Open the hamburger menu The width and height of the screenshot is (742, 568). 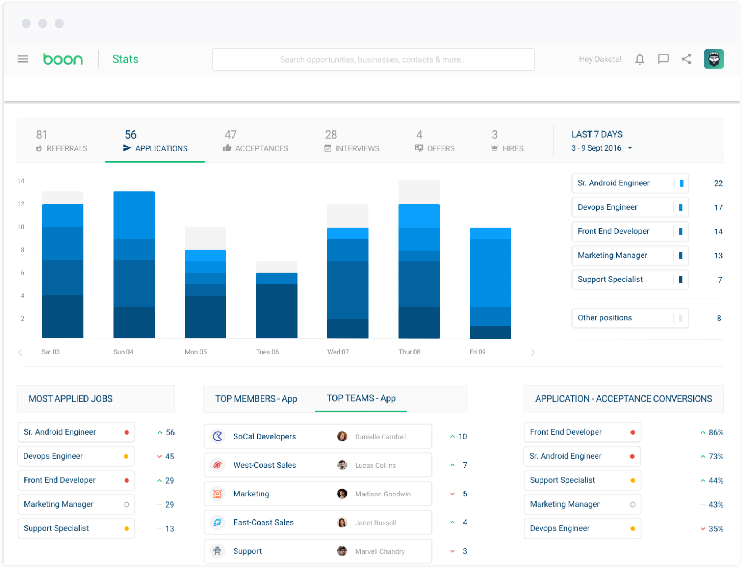pyautogui.click(x=23, y=59)
